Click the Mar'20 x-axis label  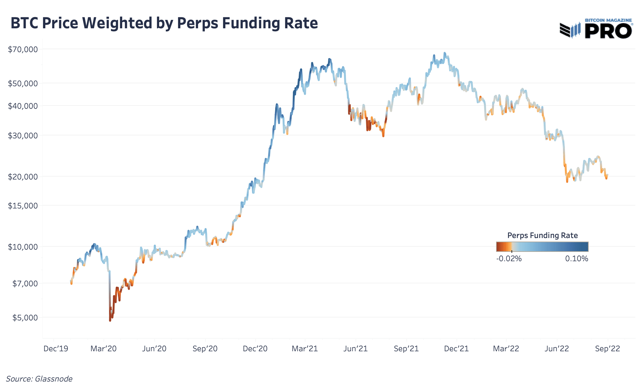coord(104,349)
